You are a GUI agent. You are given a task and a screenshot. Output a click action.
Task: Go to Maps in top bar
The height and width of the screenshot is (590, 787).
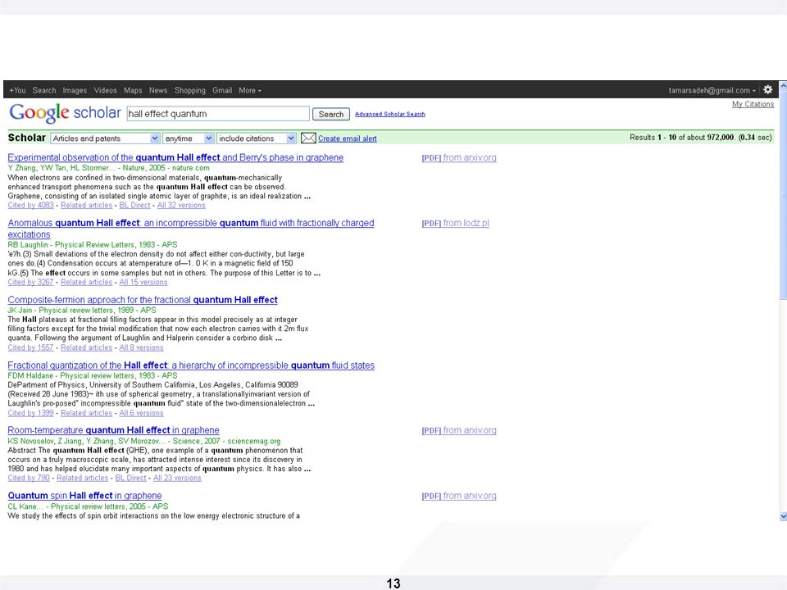click(x=133, y=90)
